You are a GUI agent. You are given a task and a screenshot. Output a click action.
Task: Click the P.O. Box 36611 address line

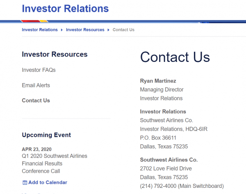pyautogui.click(x=158, y=138)
